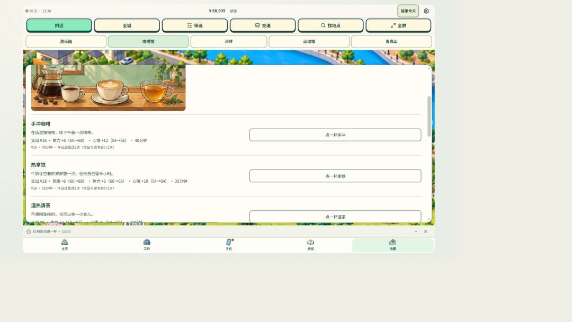Click the 温热清茶 item heading
Viewport: 572px width, 322px height.
(x=41, y=205)
